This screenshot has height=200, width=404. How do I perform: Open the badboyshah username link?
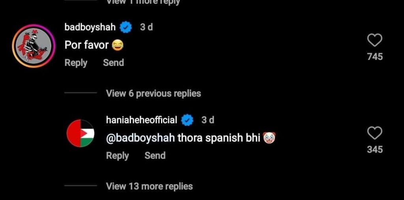click(x=90, y=27)
